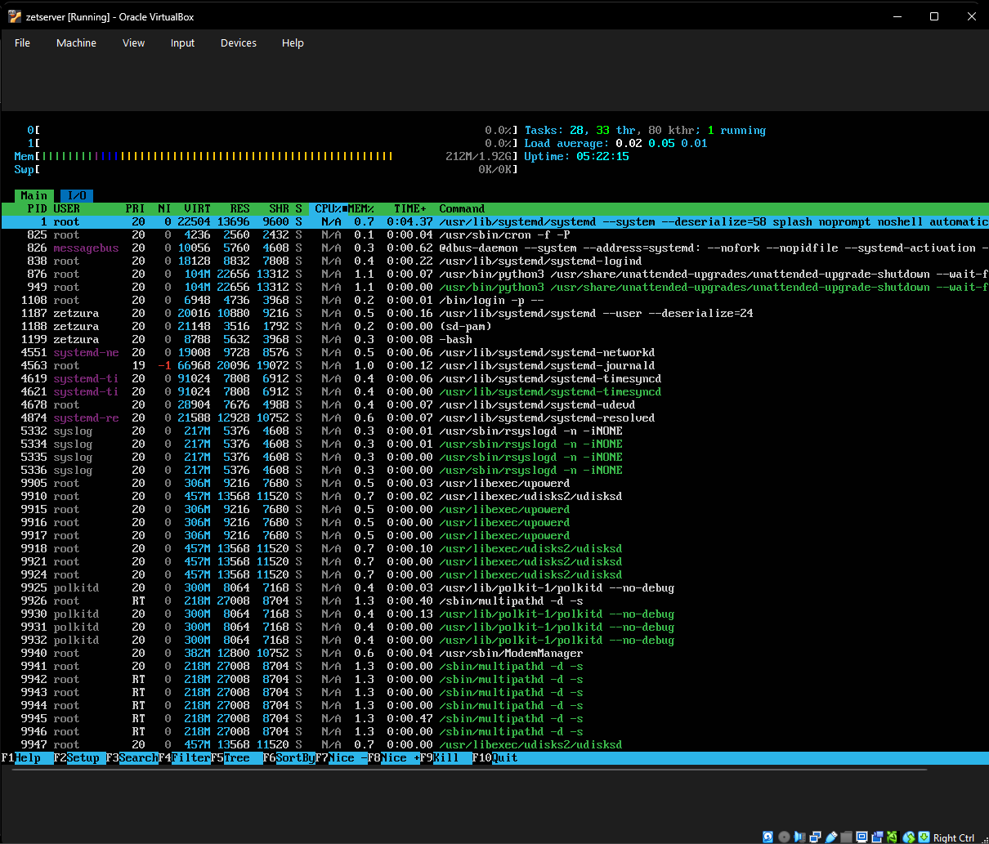Click the audio status icon in status bar
The width and height of the screenshot is (989, 844).
tap(799, 837)
